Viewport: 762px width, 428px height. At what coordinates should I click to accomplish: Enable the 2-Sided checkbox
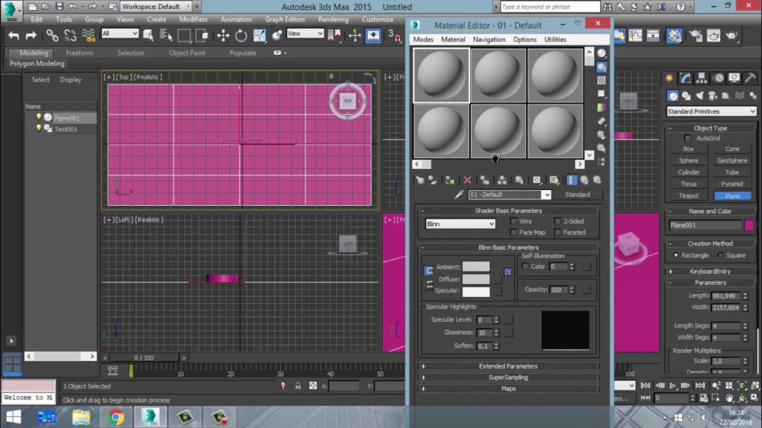pyautogui.click(x=558, y=221)
